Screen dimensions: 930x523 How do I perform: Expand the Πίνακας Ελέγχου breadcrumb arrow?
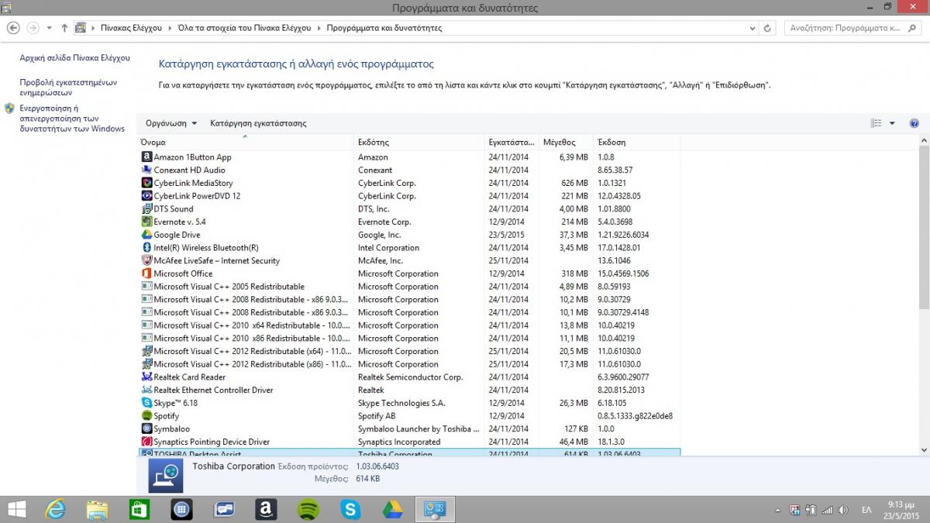[169, 28]
